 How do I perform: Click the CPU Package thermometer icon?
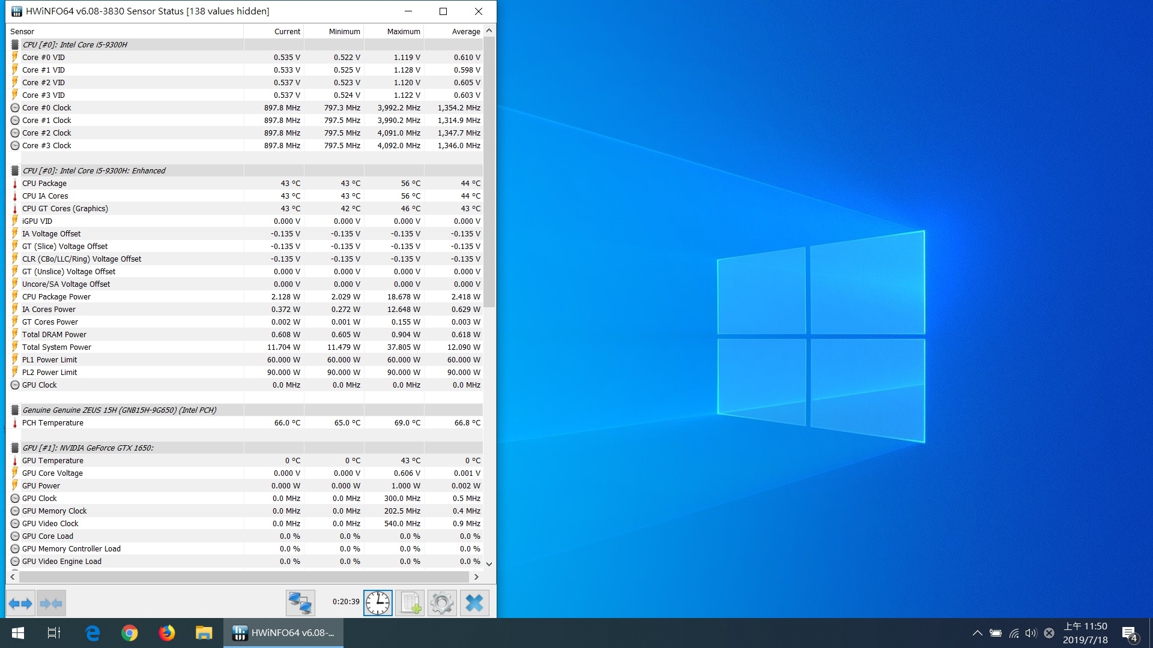[15, 184]
